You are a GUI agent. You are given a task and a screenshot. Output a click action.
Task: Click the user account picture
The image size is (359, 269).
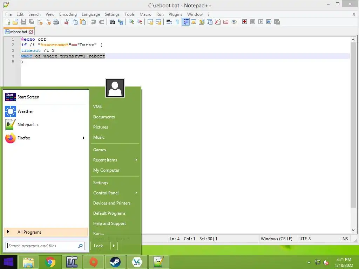115,88
